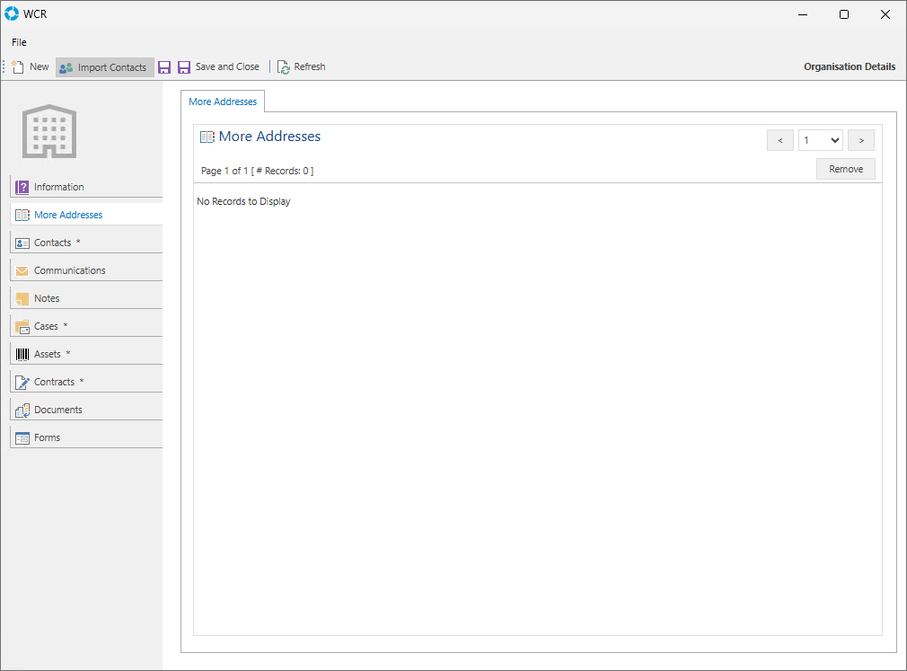The image size is (907, 671).
Task: Refresh the organisation details
Action: point(301,67)
